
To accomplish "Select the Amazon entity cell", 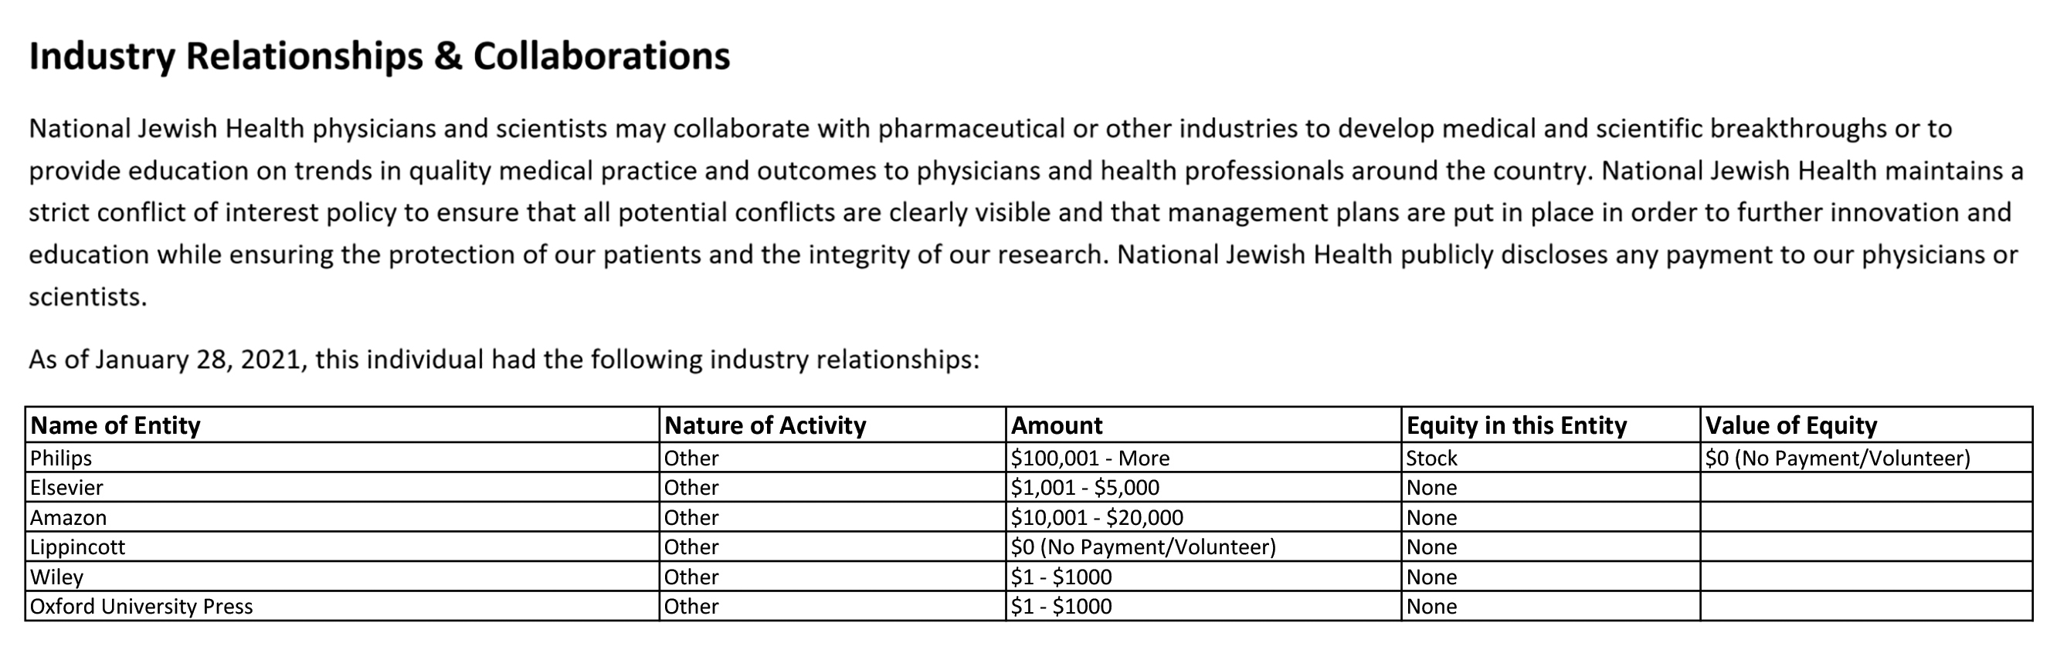I will coord(68,517).
